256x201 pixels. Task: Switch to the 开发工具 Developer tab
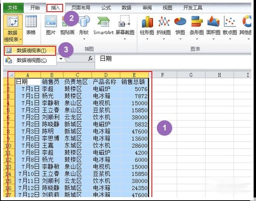pyautogui.click(x=193, y=8)
